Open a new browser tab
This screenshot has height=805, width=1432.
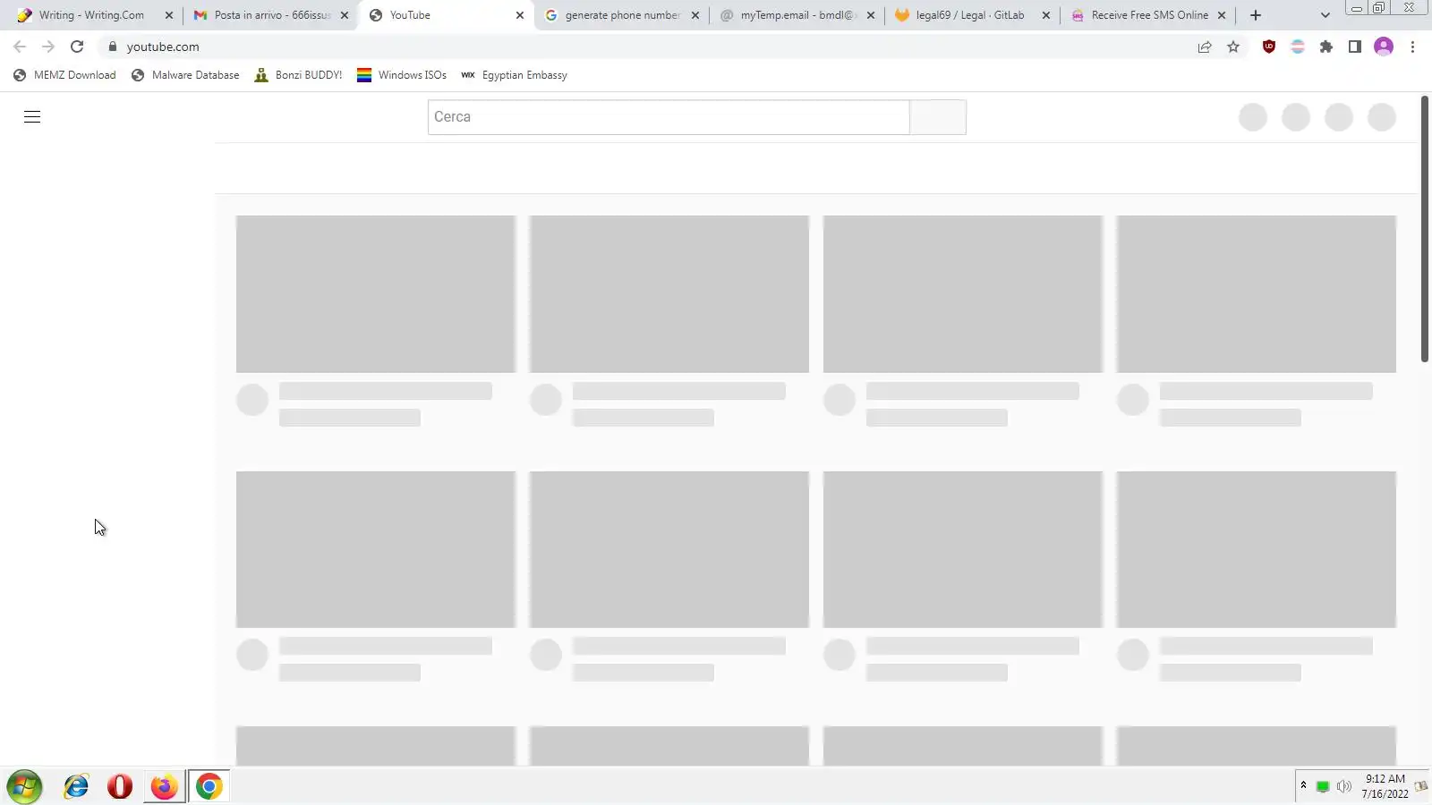point(1256,15)
